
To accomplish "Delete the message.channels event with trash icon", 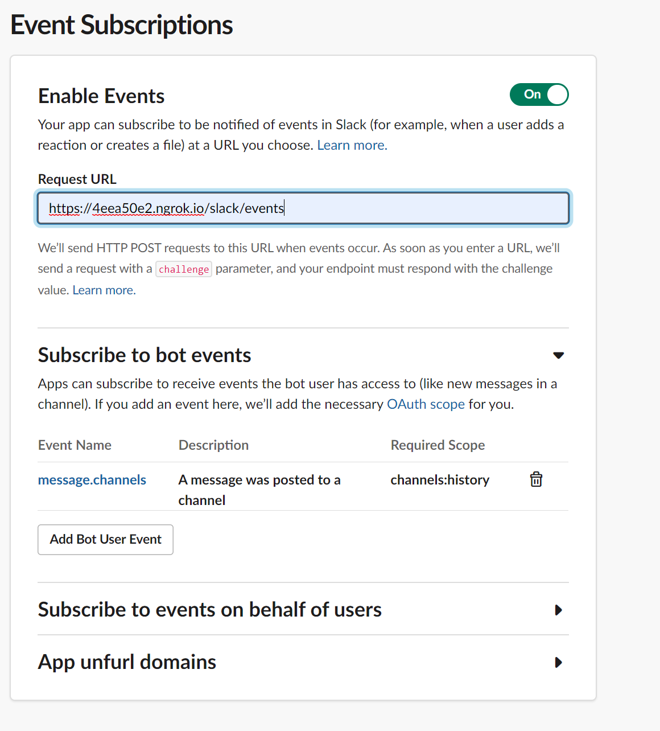I will [x=536, y=479].
